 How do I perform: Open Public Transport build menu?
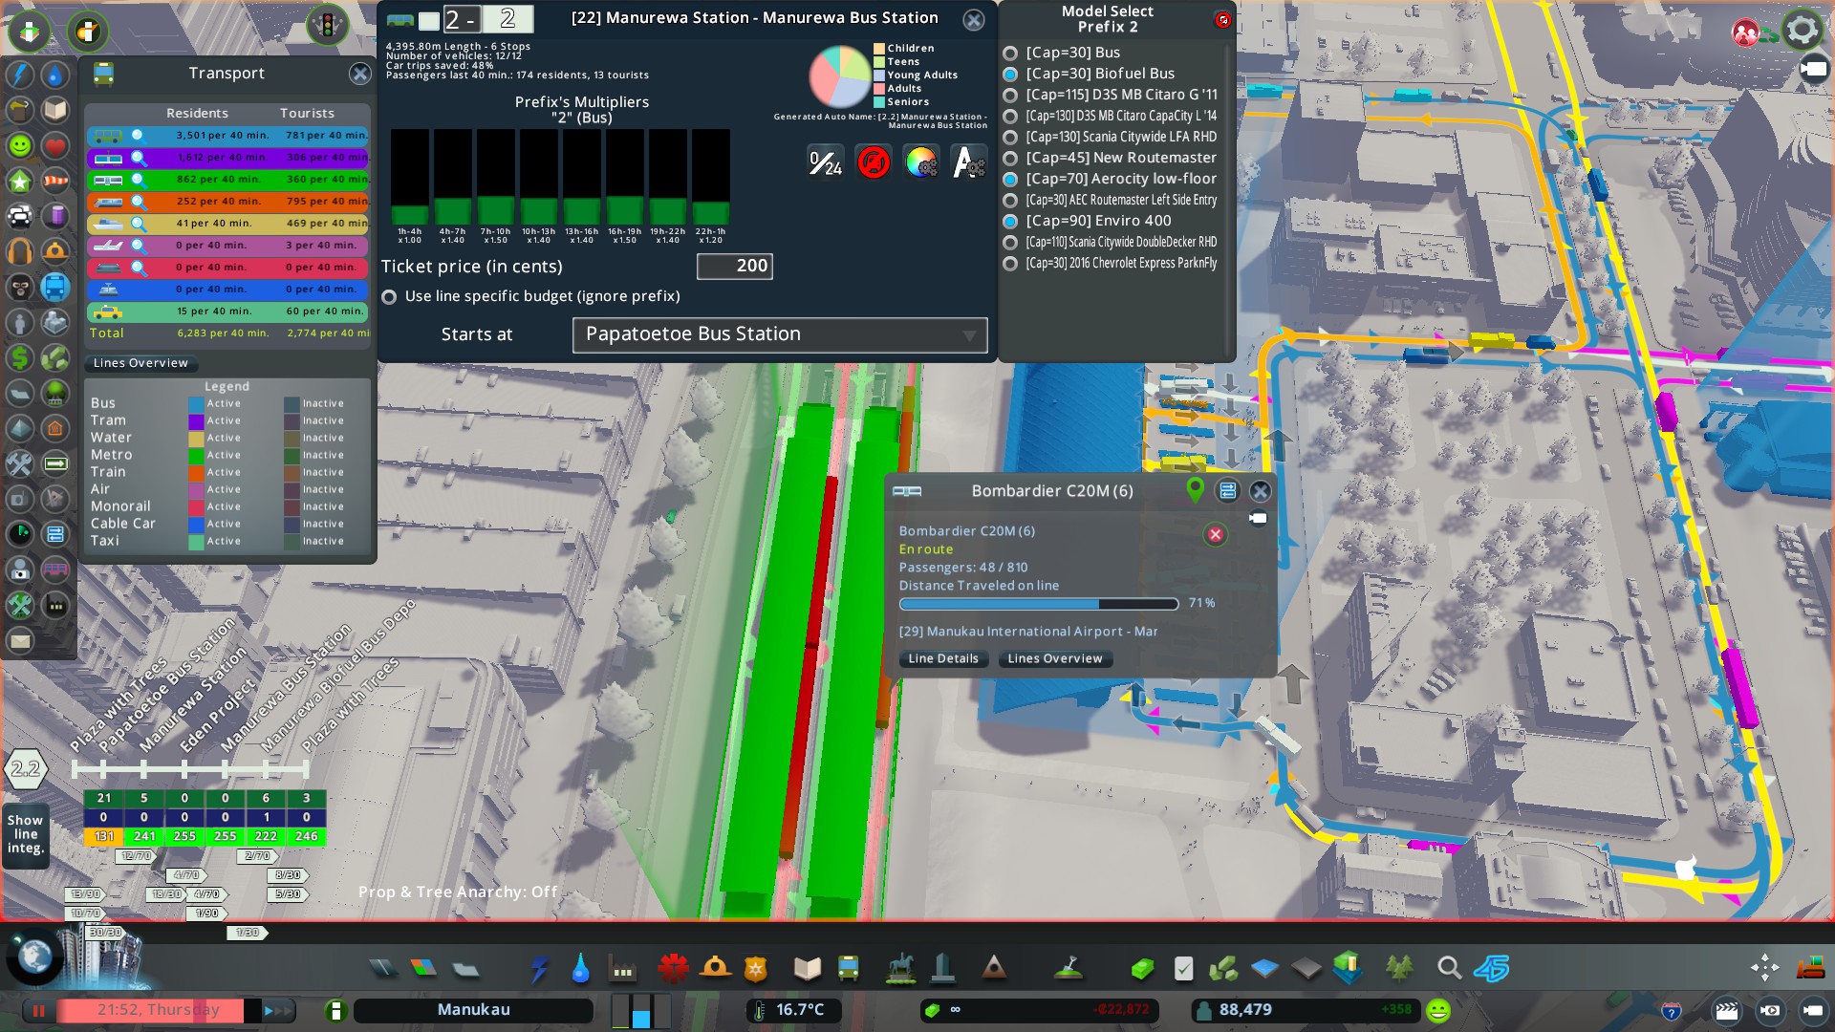pyautogui.click(x=848, y=969)
